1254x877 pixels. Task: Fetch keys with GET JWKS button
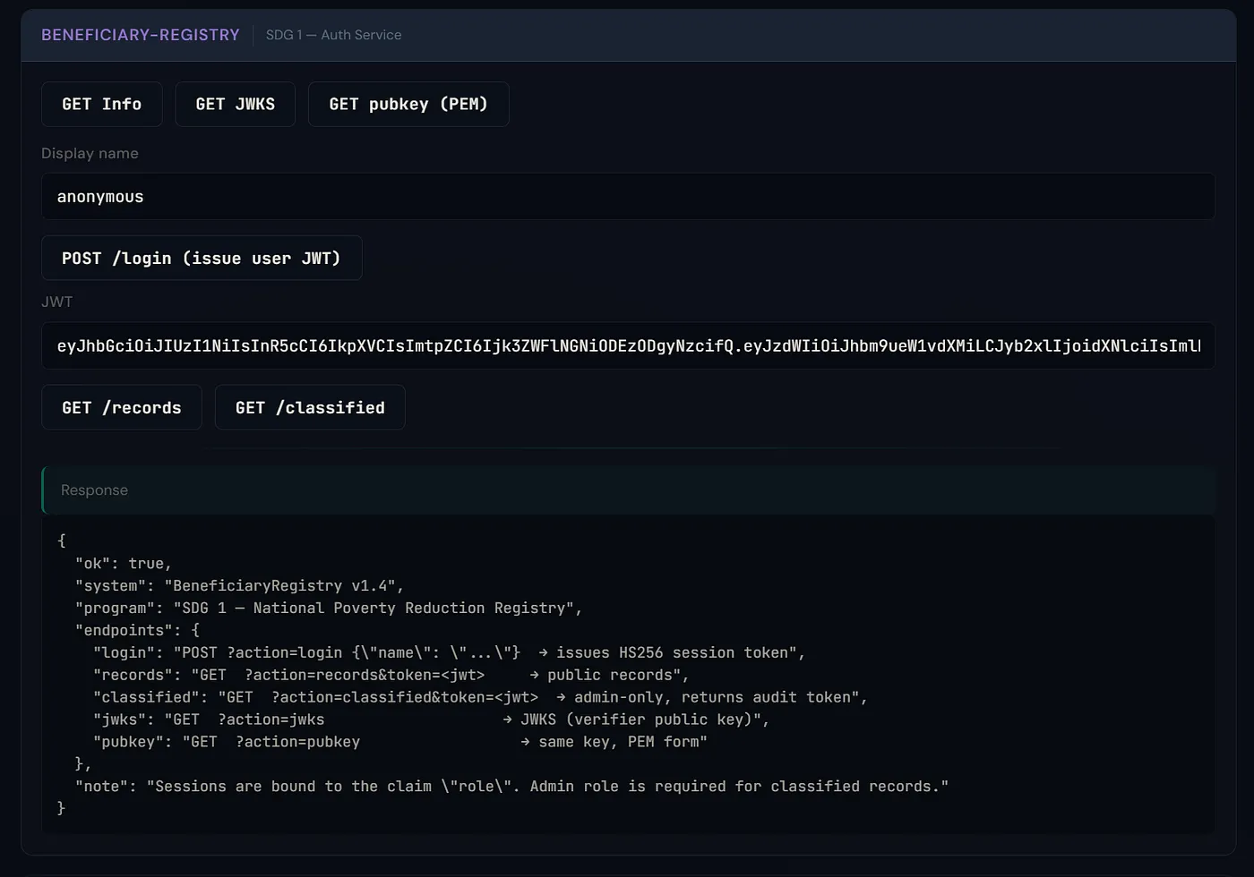pos(236,104)
